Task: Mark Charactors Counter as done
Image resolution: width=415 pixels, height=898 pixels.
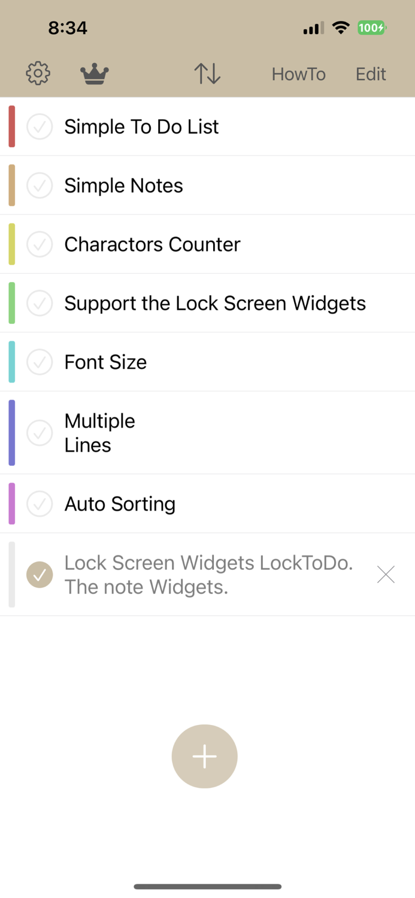Action: pyautogui.click(x=39, y=244)
